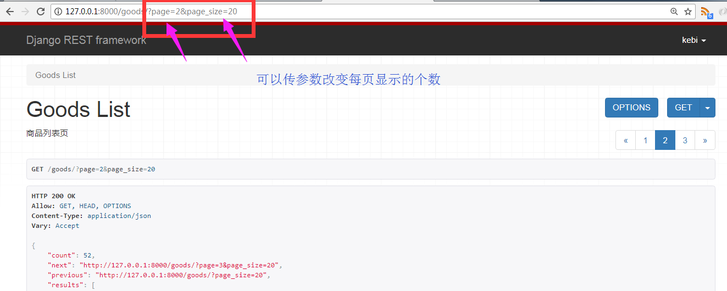Screen dimensions: 727x291
Task: Select page 3 in pagination
Action: point(685,140)
